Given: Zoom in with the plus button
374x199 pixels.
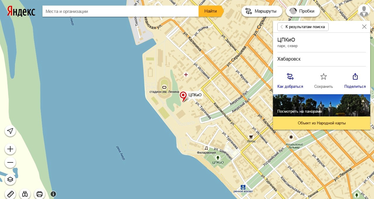Looking at the screenshot, I should tap(10, 149).
